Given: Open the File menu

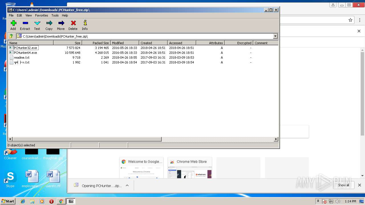Looking at the screenshot, I should pyautogui.click(x=11, y=15).
